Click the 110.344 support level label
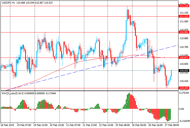Image resolution: width=190 pixels, height=128 pixels. [184, 88]
